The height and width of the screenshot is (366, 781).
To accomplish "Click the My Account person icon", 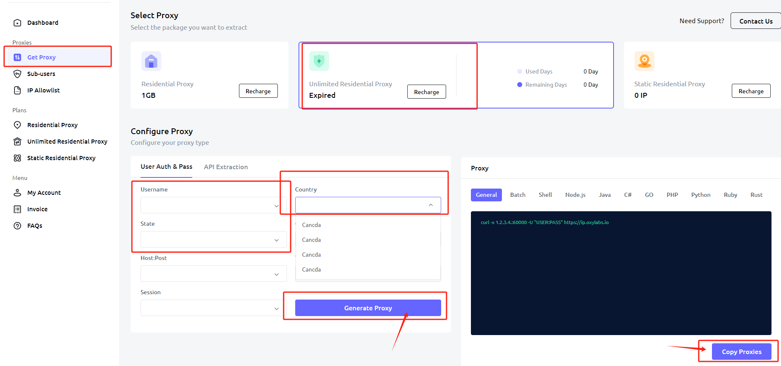I will [x=17, y=193].
